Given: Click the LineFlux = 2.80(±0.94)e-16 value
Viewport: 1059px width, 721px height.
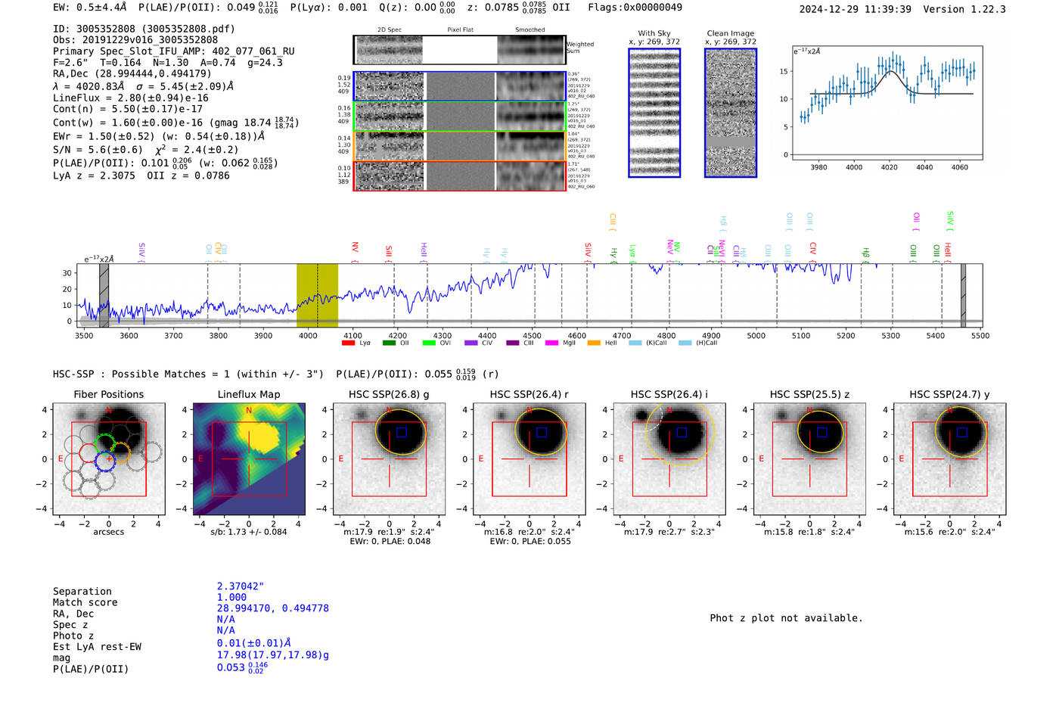Looking at the screenshot, I should tap(131, 98).
